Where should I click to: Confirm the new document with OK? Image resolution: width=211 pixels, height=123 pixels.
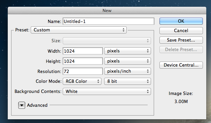pos(181,21)
